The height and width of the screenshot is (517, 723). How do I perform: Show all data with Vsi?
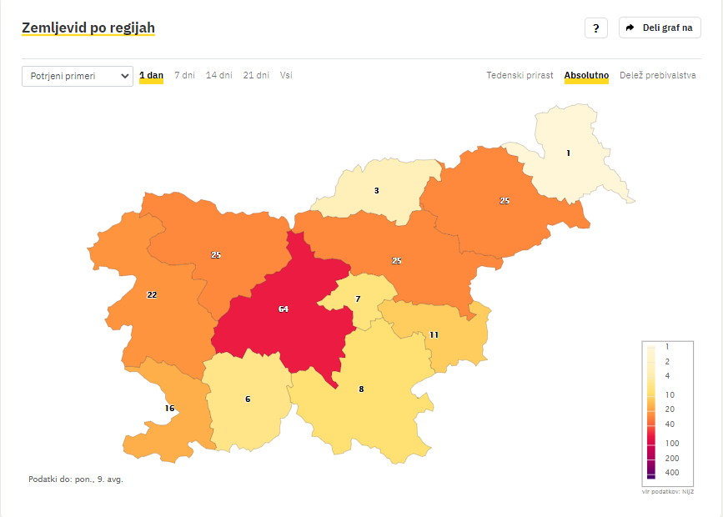point(286,75)
